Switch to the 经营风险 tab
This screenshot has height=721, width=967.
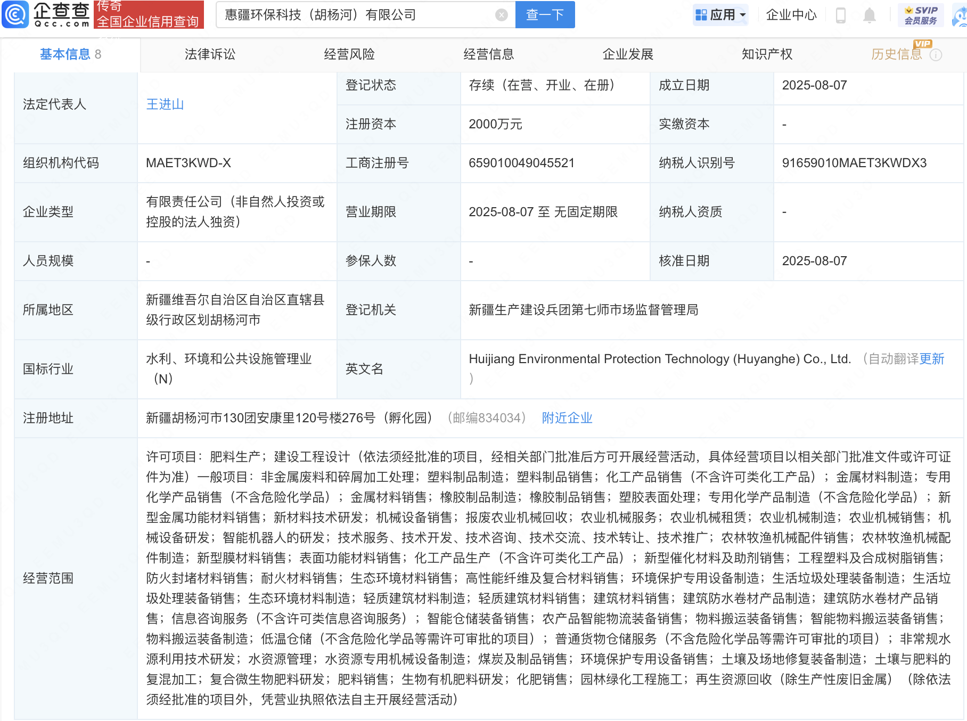[x=349, y=54]
